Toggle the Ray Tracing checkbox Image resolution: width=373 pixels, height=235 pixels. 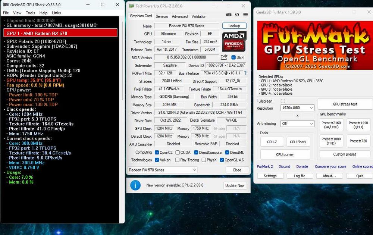tap(177, 160)
